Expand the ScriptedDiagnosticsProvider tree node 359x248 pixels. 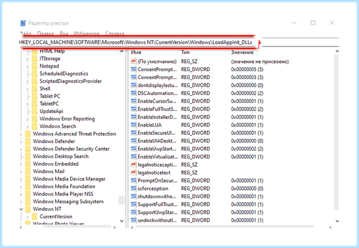point(28,81)
